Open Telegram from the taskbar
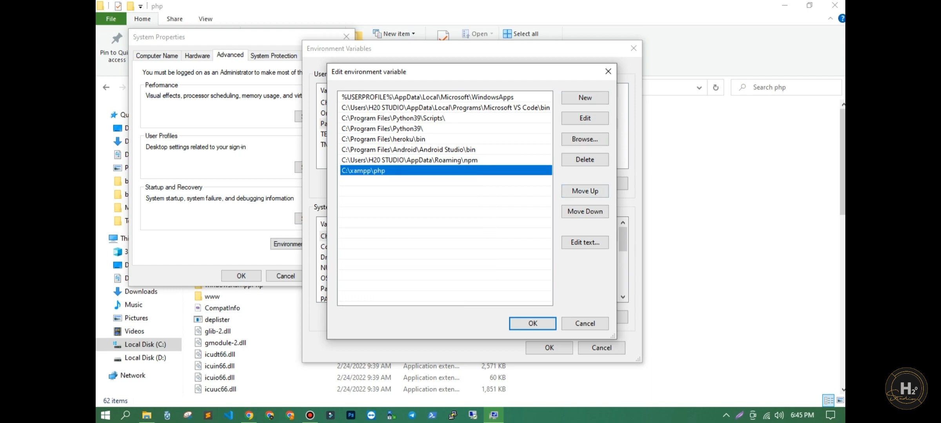Screen dimensions: 941x423 (412, 415)
